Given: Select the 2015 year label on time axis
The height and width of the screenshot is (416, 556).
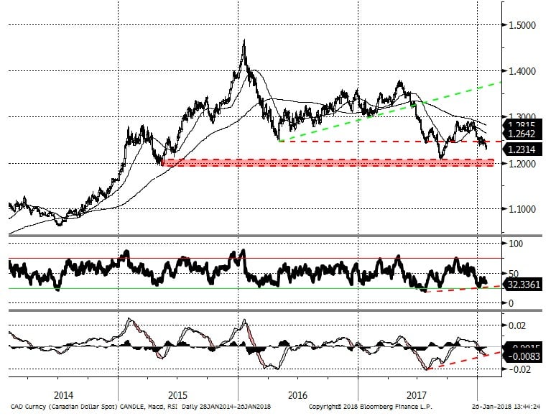Looking at the screenshot, I should [178, 395].
